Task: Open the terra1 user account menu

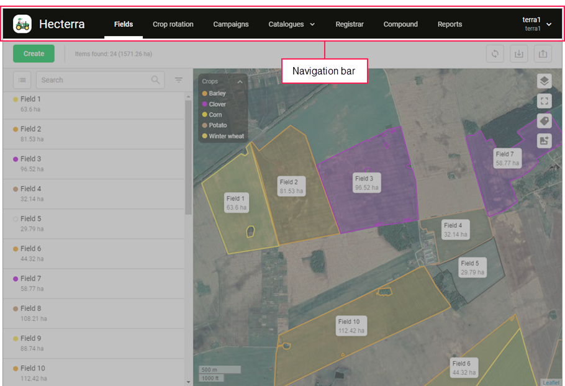Action: click(536, 24)
